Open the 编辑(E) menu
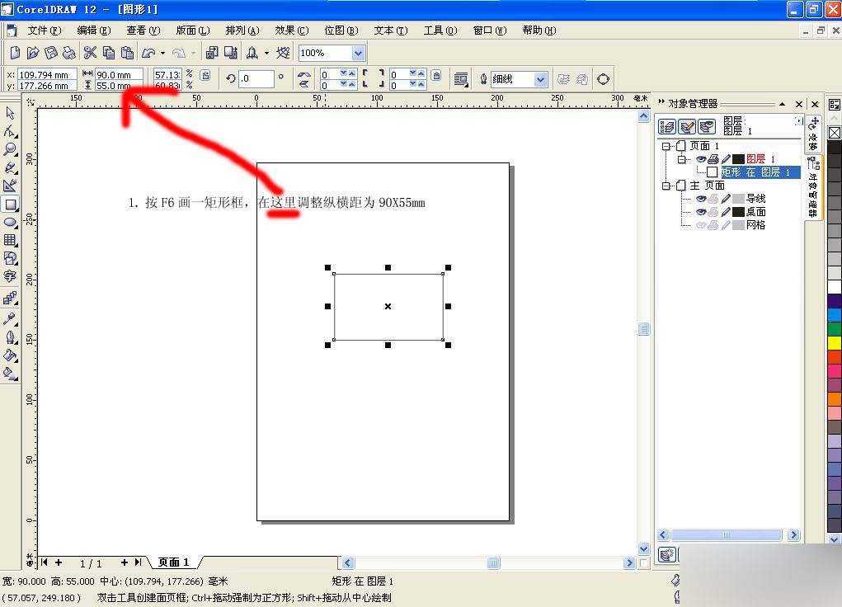Screen dimensions: 842x607 [x=94, y=31]
